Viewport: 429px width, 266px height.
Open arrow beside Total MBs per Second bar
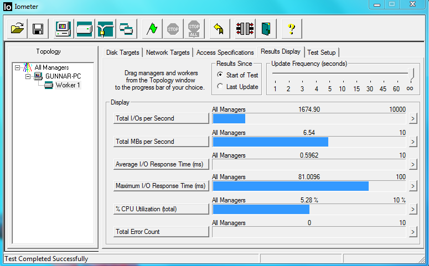413,142
